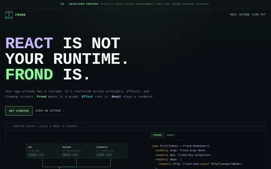271x169 pixels.
Task: Open the LLMS.TXT link in the header
Action: [x=259, y=15]
